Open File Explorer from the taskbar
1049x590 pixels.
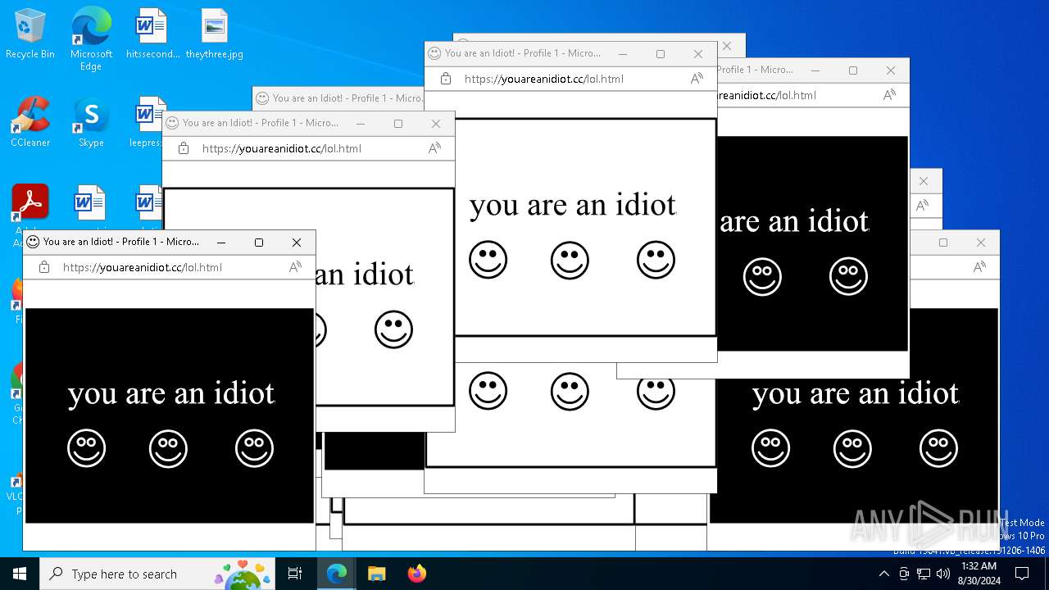pyautogui.click(x=376, y=574)
